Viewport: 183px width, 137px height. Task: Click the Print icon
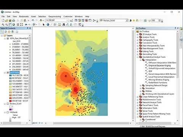pyautogui.click(x=13, y=21)
